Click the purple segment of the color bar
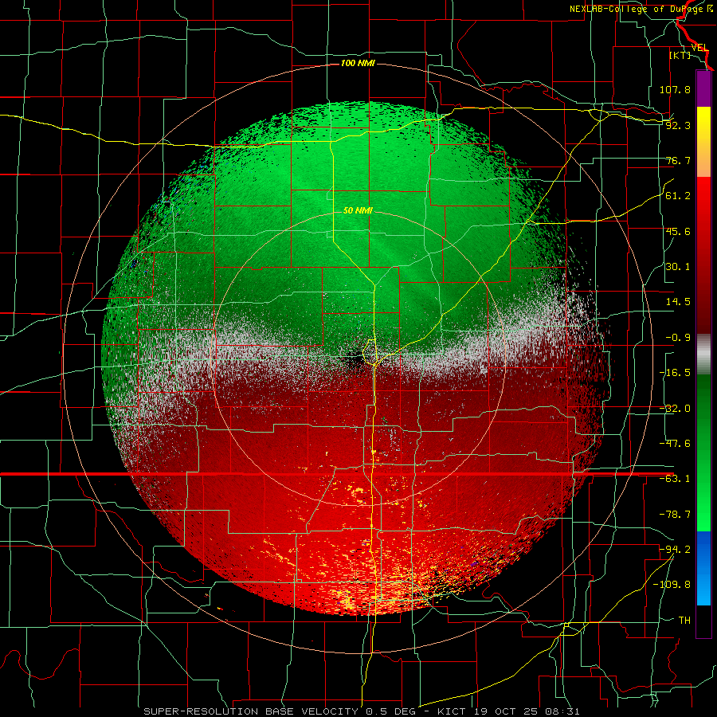This screenshot has width=717, height=717. [703, 88]
